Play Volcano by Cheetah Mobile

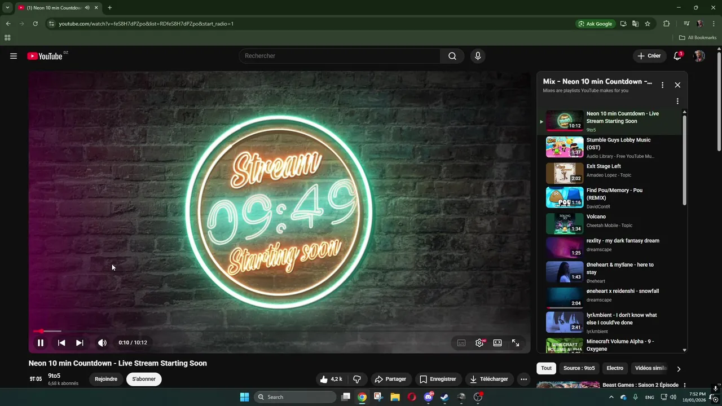click(x=610, y=223)
